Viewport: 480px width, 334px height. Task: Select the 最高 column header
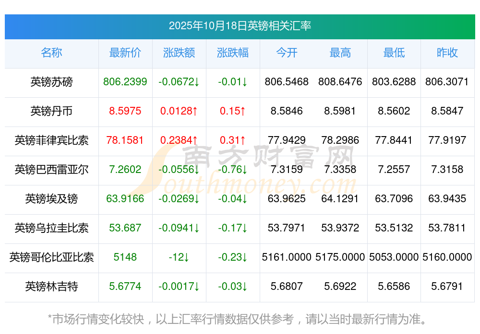click(340, 53)
